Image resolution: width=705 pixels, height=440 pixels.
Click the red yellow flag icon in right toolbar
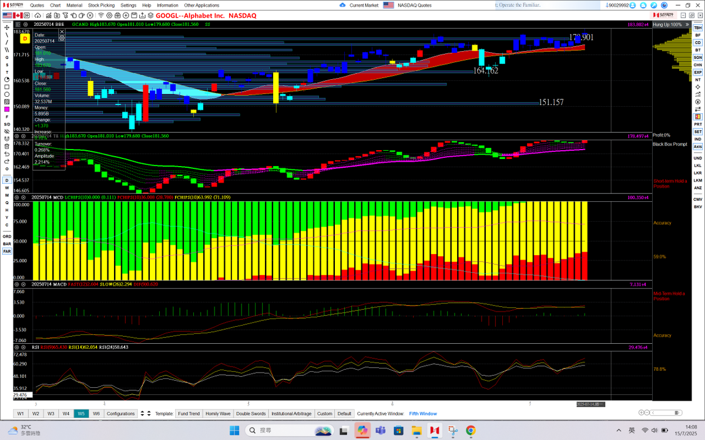click(698, 117)
